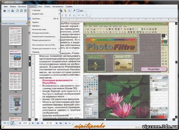The image size is (179, 130).
Task: Choose 'Количество слов...' menu entry
Action: click(44, 29)
